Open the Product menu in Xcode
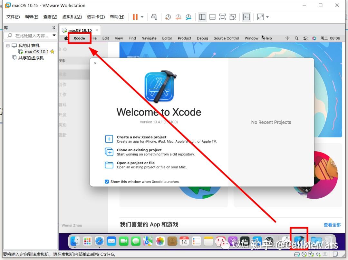 [x=184, y=38]
